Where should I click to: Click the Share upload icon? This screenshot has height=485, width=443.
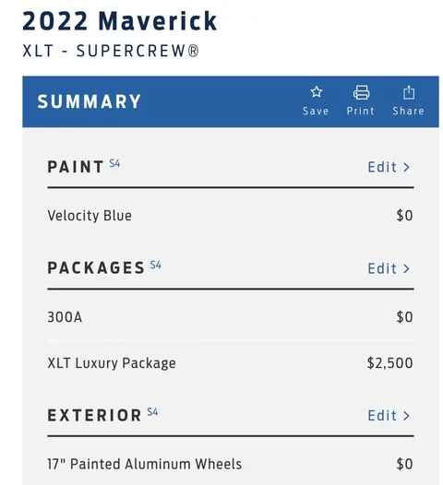(x=409, y=92)
